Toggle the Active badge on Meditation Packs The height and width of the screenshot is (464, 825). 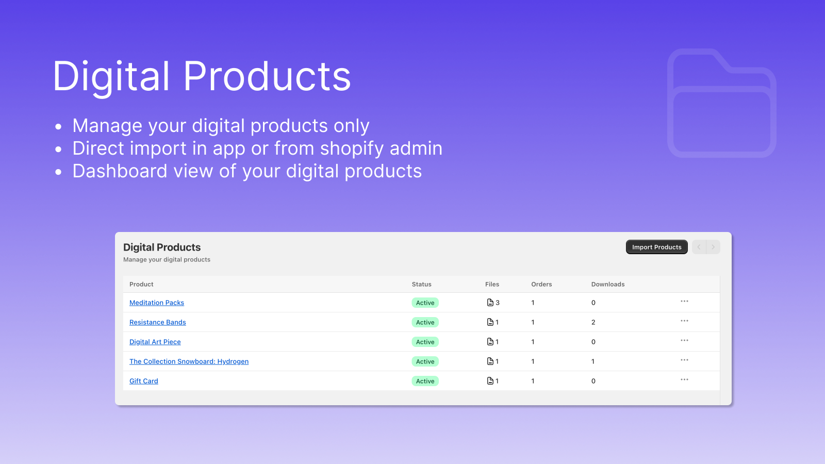click(424, 303)
